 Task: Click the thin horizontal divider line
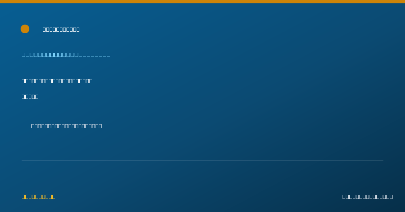[x=202, y=160]
